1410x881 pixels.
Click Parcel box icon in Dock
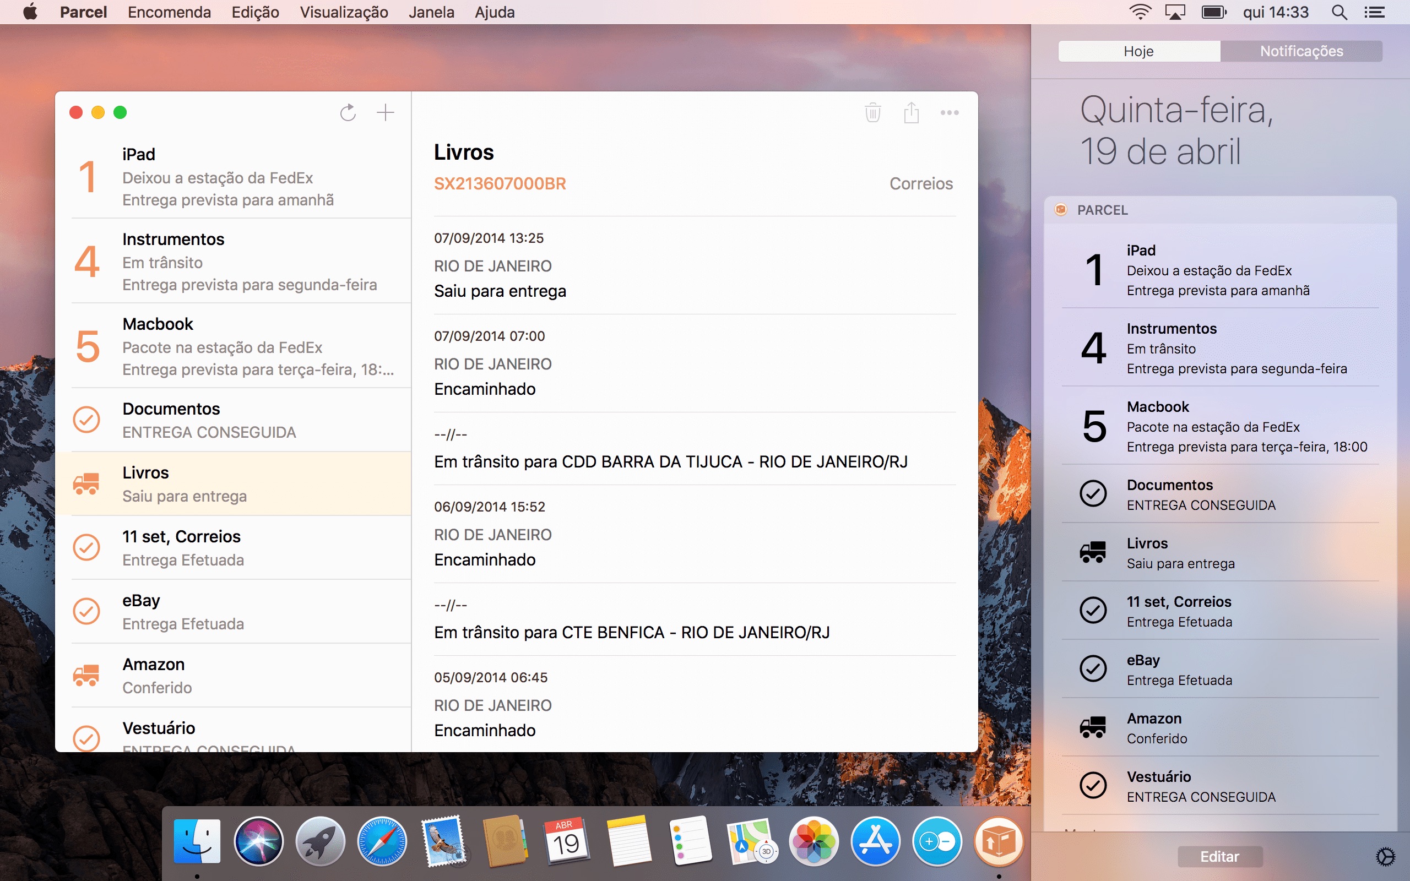click(x=999, y=841)
